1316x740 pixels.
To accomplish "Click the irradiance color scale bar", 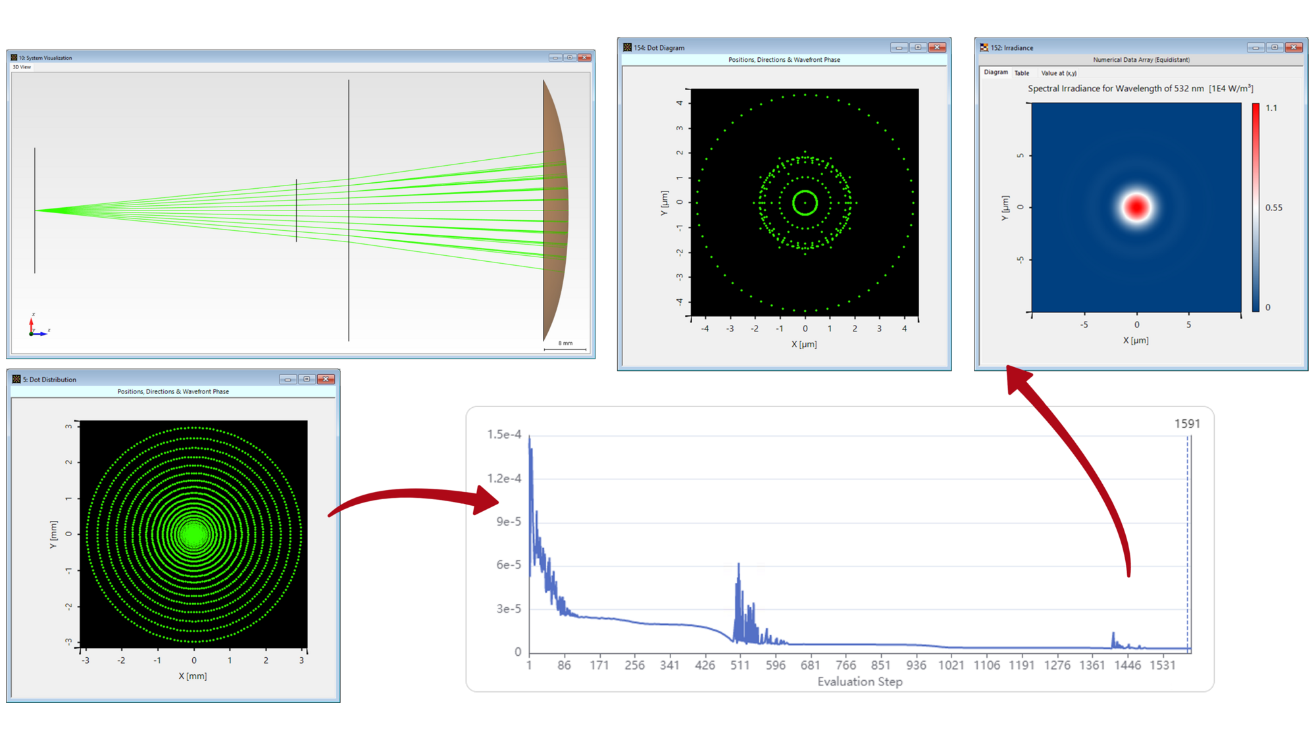I will (x=1255, y=207).
